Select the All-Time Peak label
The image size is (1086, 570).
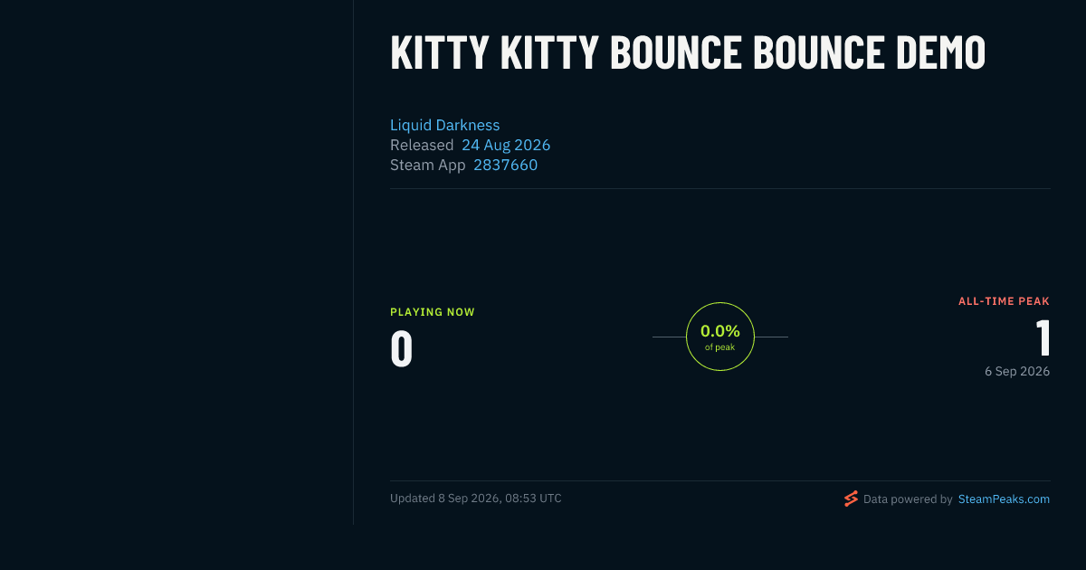1004,301
